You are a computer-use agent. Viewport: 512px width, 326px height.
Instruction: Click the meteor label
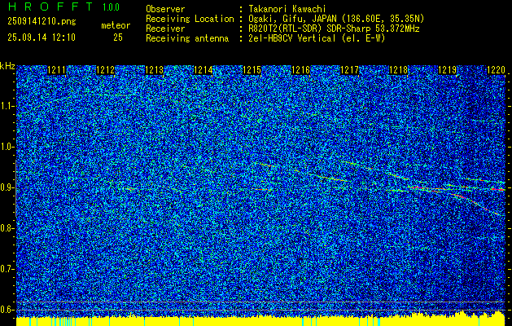tap(116, 25)
